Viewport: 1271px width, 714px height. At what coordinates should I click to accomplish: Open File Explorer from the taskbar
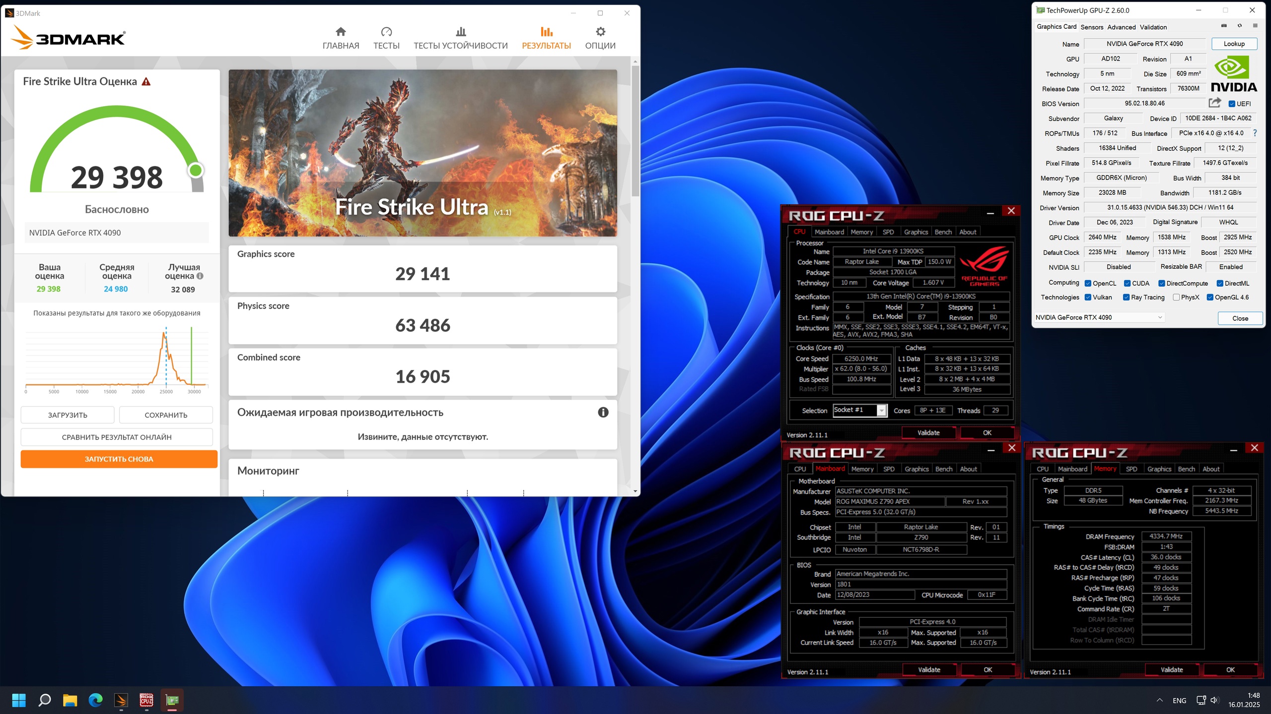pos(70,700)
